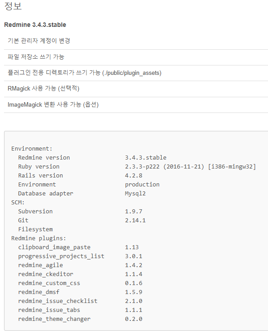Select the 1.5.9 version value

(134, 292)
